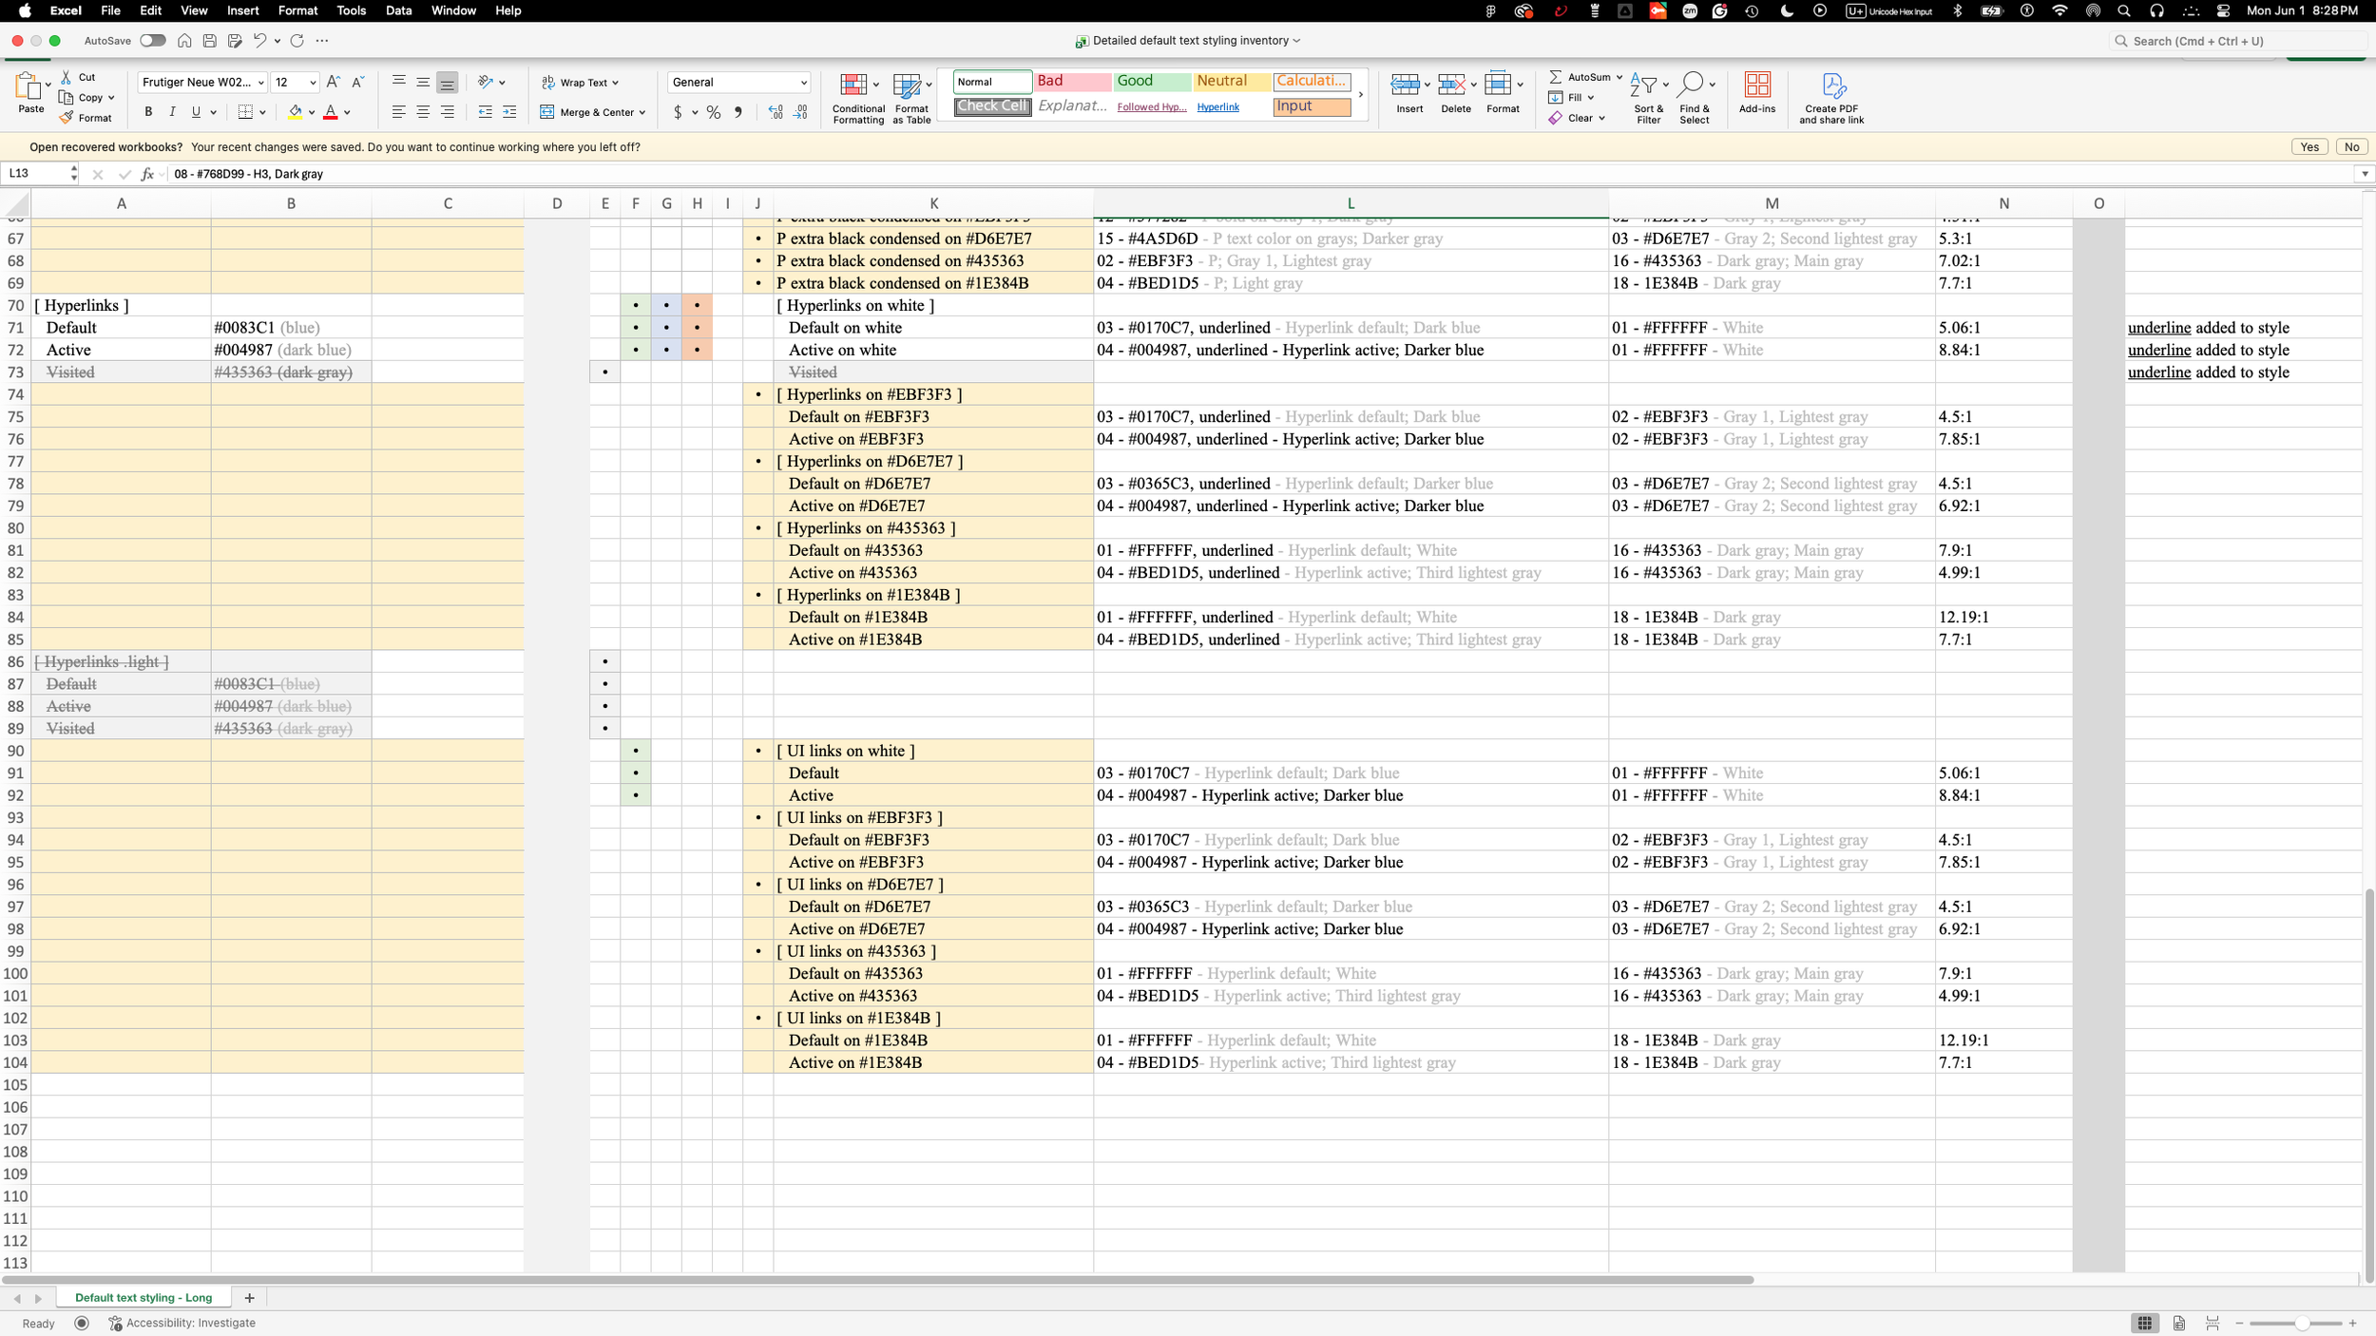This screenshot has height=1336, width=2376.
Task: Open Sort & Filter
Action: click(x=1648, y=98)
